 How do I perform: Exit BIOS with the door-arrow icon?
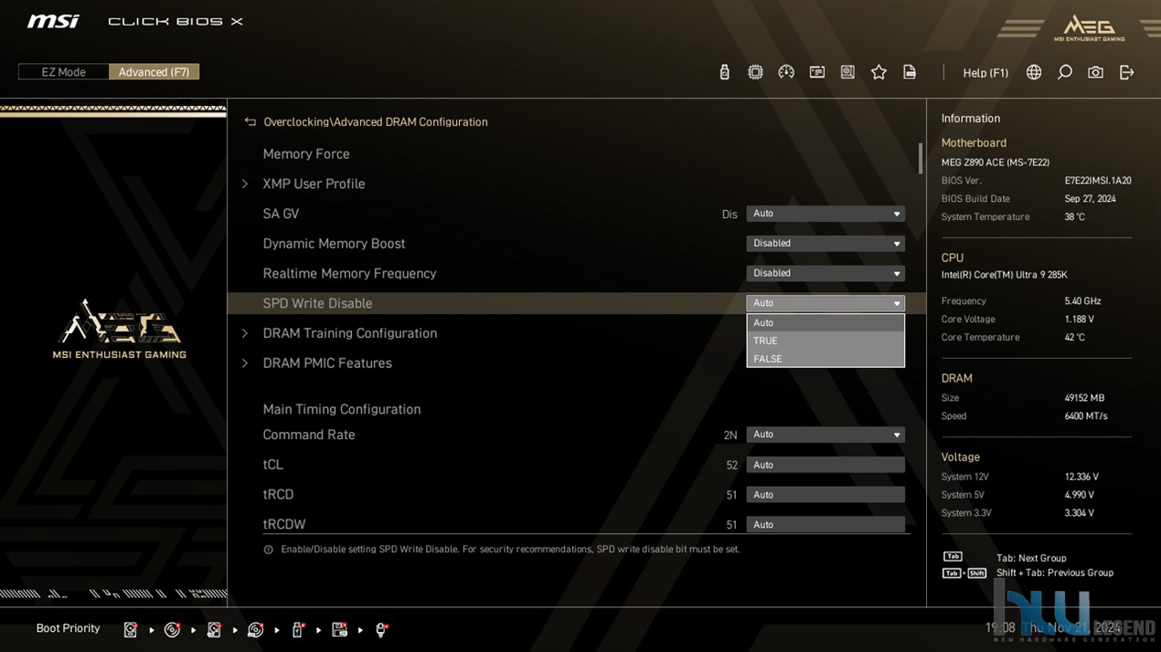(1126, 72)
